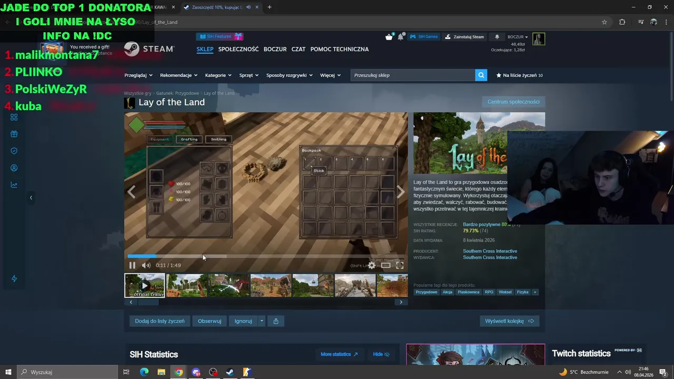Click the share icon button
This screenshot has height=379, width=674.
[x=276, y=321]
